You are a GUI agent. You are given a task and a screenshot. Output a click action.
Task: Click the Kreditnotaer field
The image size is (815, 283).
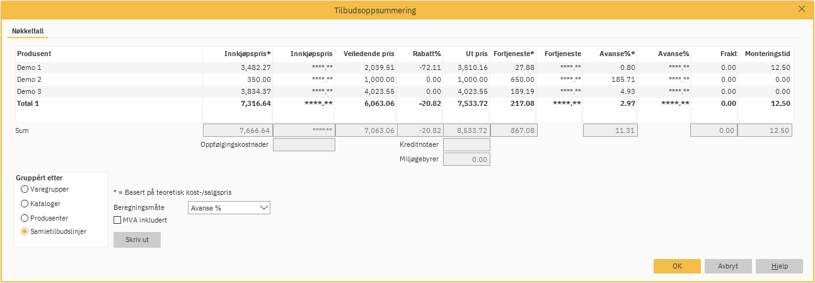tap(466, 145)
